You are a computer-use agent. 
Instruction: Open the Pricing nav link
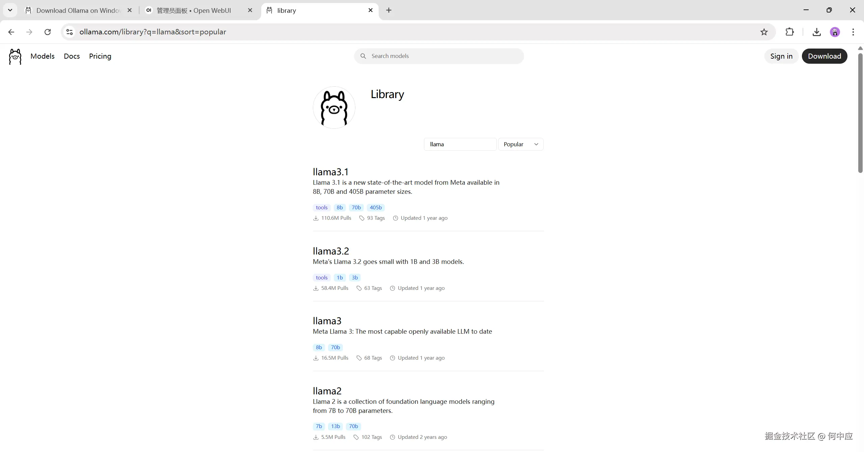pyautogui.click(x=100, y=56)
